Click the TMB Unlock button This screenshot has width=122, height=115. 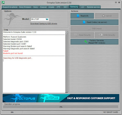pos(95,29)
